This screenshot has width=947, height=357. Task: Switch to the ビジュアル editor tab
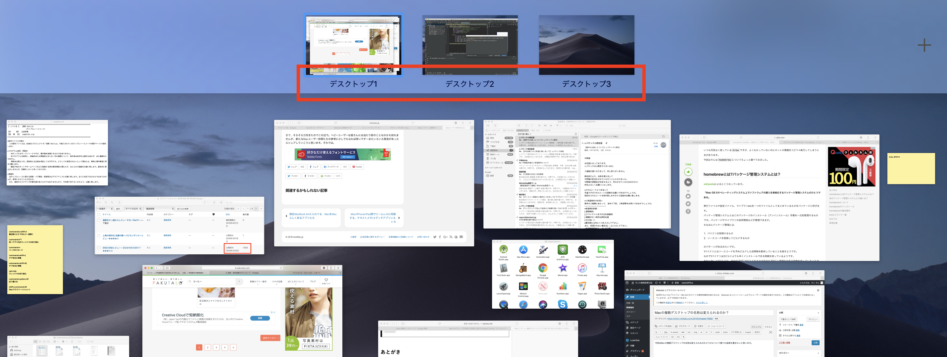tap(757, 327)
